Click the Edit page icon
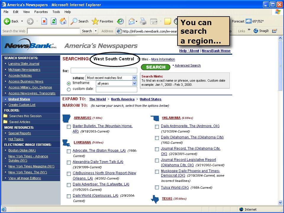Viewport: 284px width, 213px height. coord(154,22)
